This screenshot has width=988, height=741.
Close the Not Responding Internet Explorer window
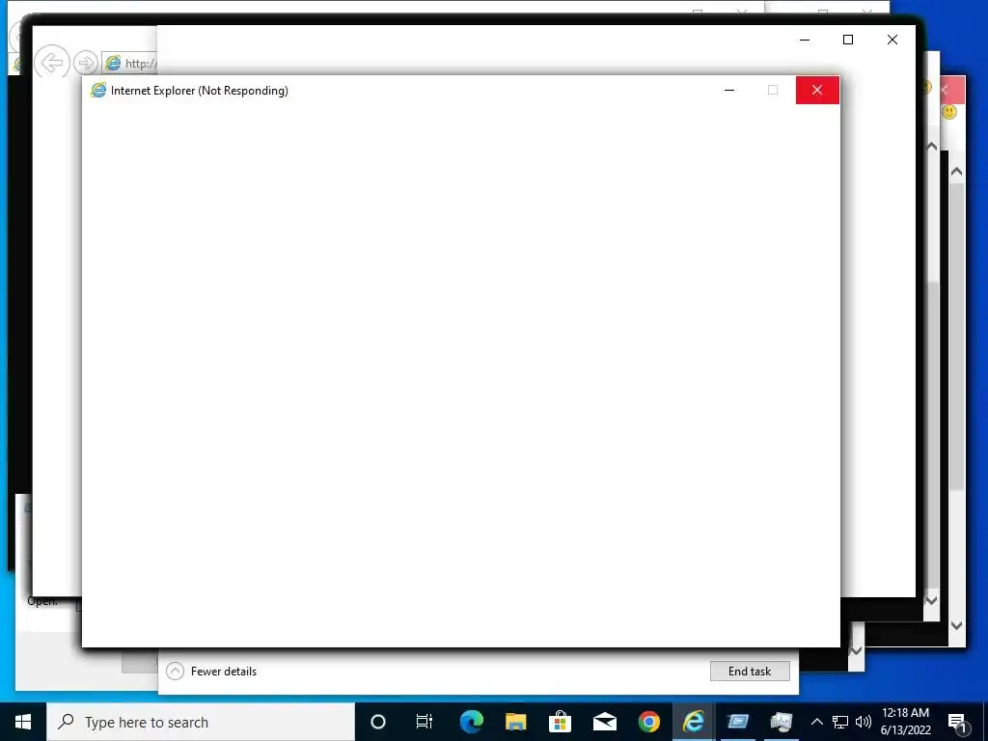click(x=817, y=90)
